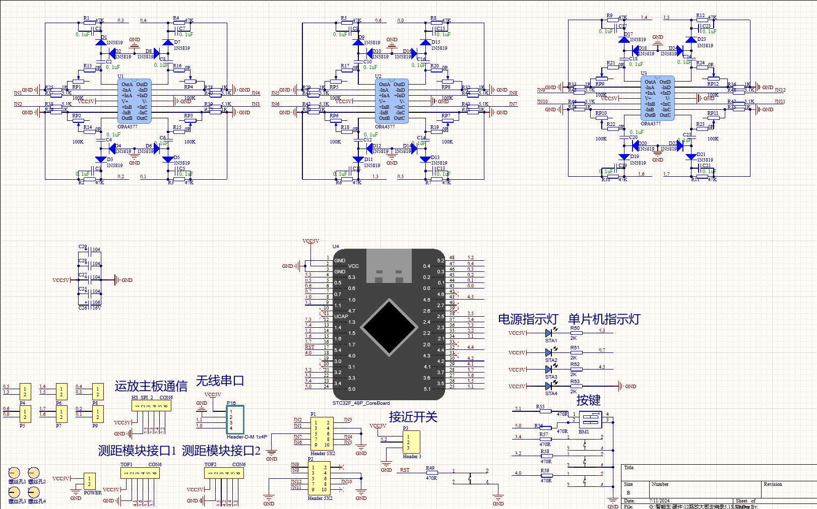Select the STA1 LED symbol
The image size is (817, 509).
pos(549,333)
